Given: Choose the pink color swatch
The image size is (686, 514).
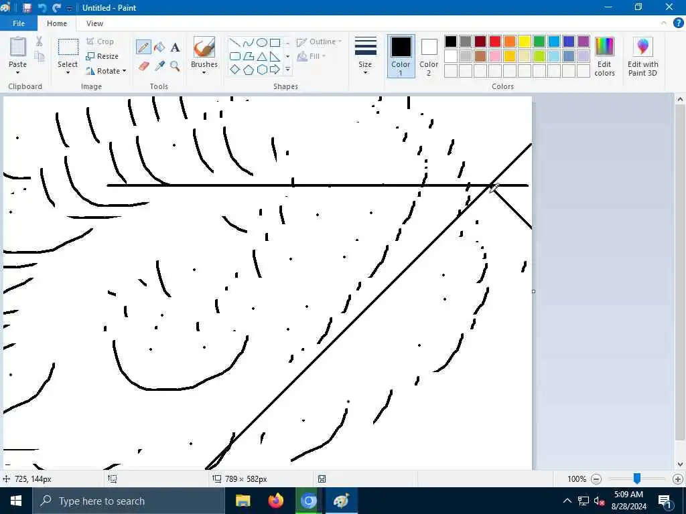Looking at the screenshot, I should [495, 56].
